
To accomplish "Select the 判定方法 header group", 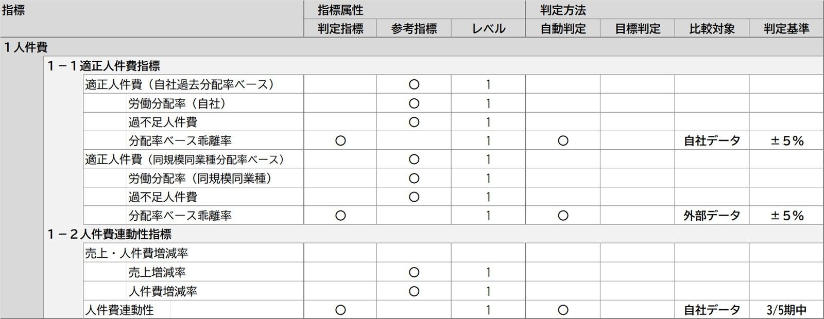I will click(563, 10).
